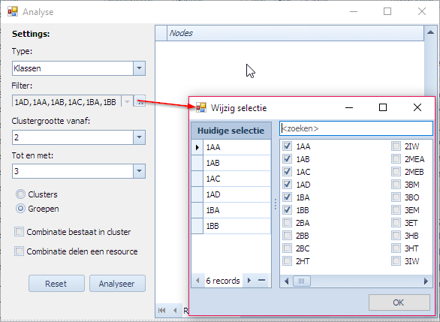The image size is (440, 322).
Task: Click right arrow of class list scrollbar
Action: 426,281
